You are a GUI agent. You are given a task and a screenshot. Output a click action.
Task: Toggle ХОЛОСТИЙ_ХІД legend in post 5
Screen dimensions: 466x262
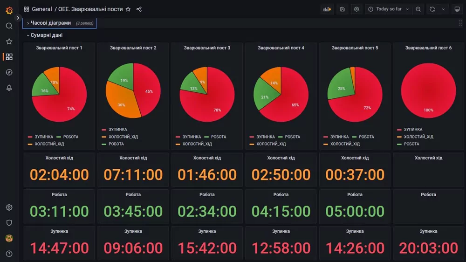pos(345,144)
